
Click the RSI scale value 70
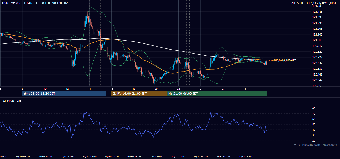314,114
